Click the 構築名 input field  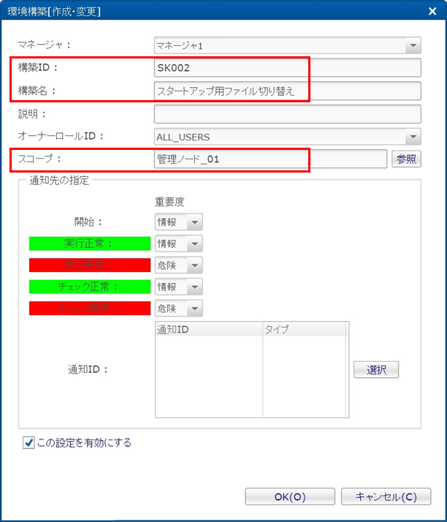287,91
